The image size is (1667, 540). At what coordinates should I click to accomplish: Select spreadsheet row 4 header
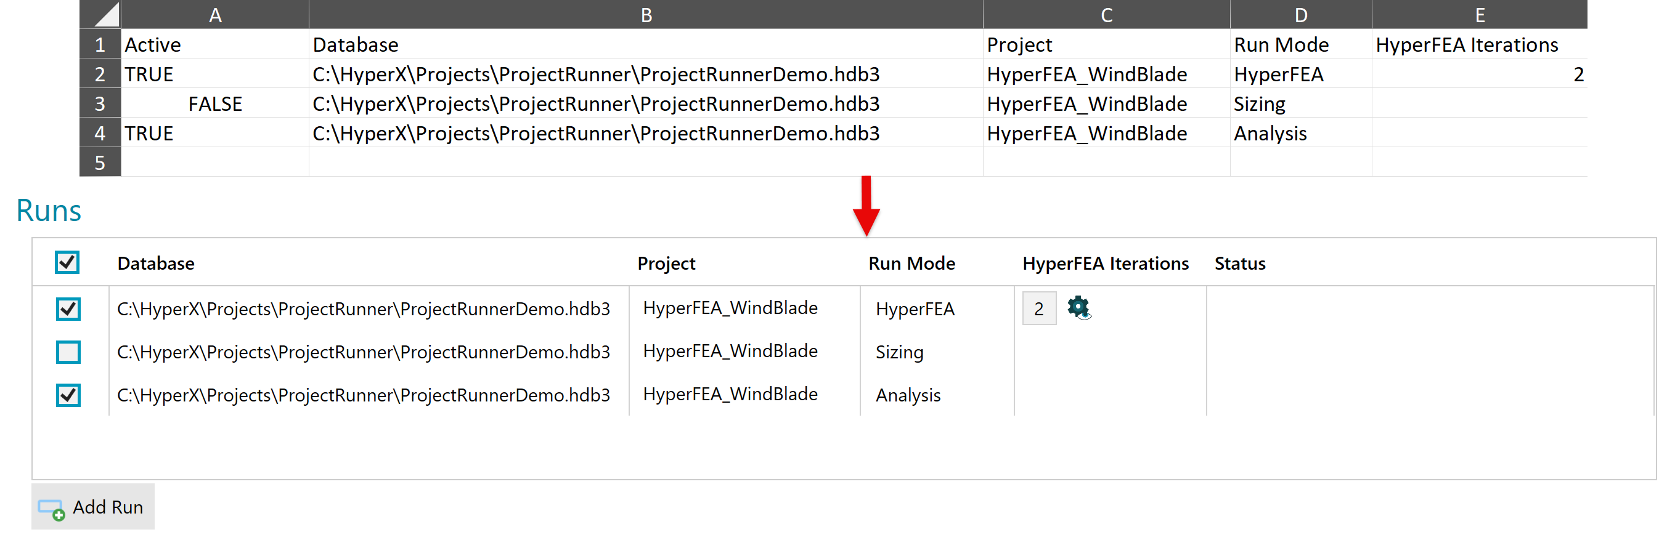[x=100, y=132]
